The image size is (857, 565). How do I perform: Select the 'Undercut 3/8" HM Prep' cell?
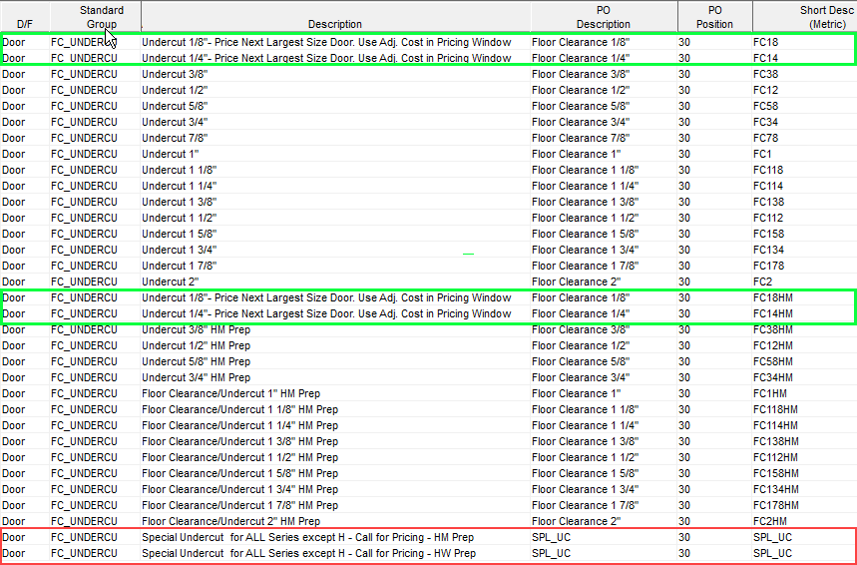(335, 329)
